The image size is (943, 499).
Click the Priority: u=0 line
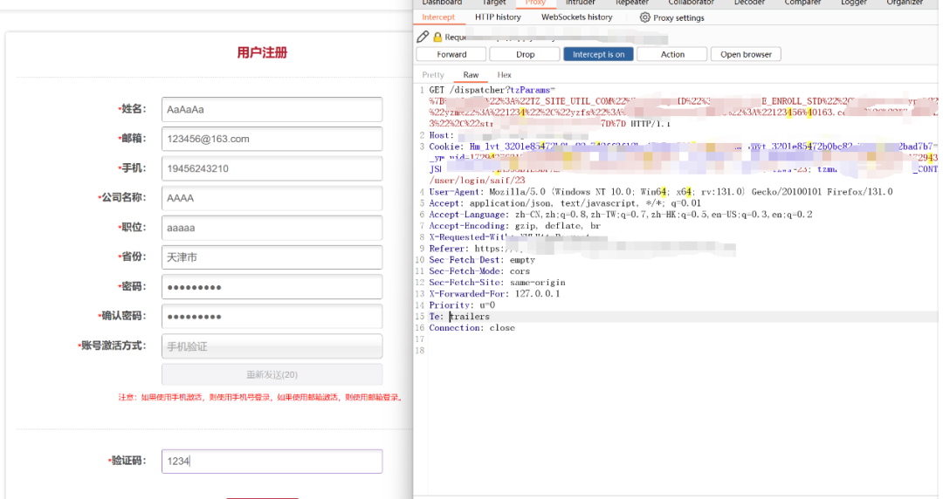(x=462, y=305)
